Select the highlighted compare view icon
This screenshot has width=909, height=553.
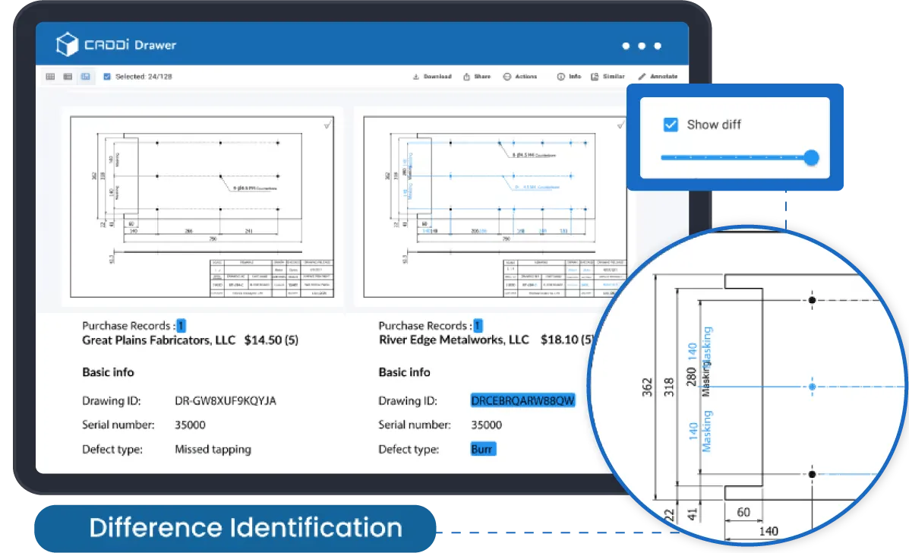click(x=86, y=77)
